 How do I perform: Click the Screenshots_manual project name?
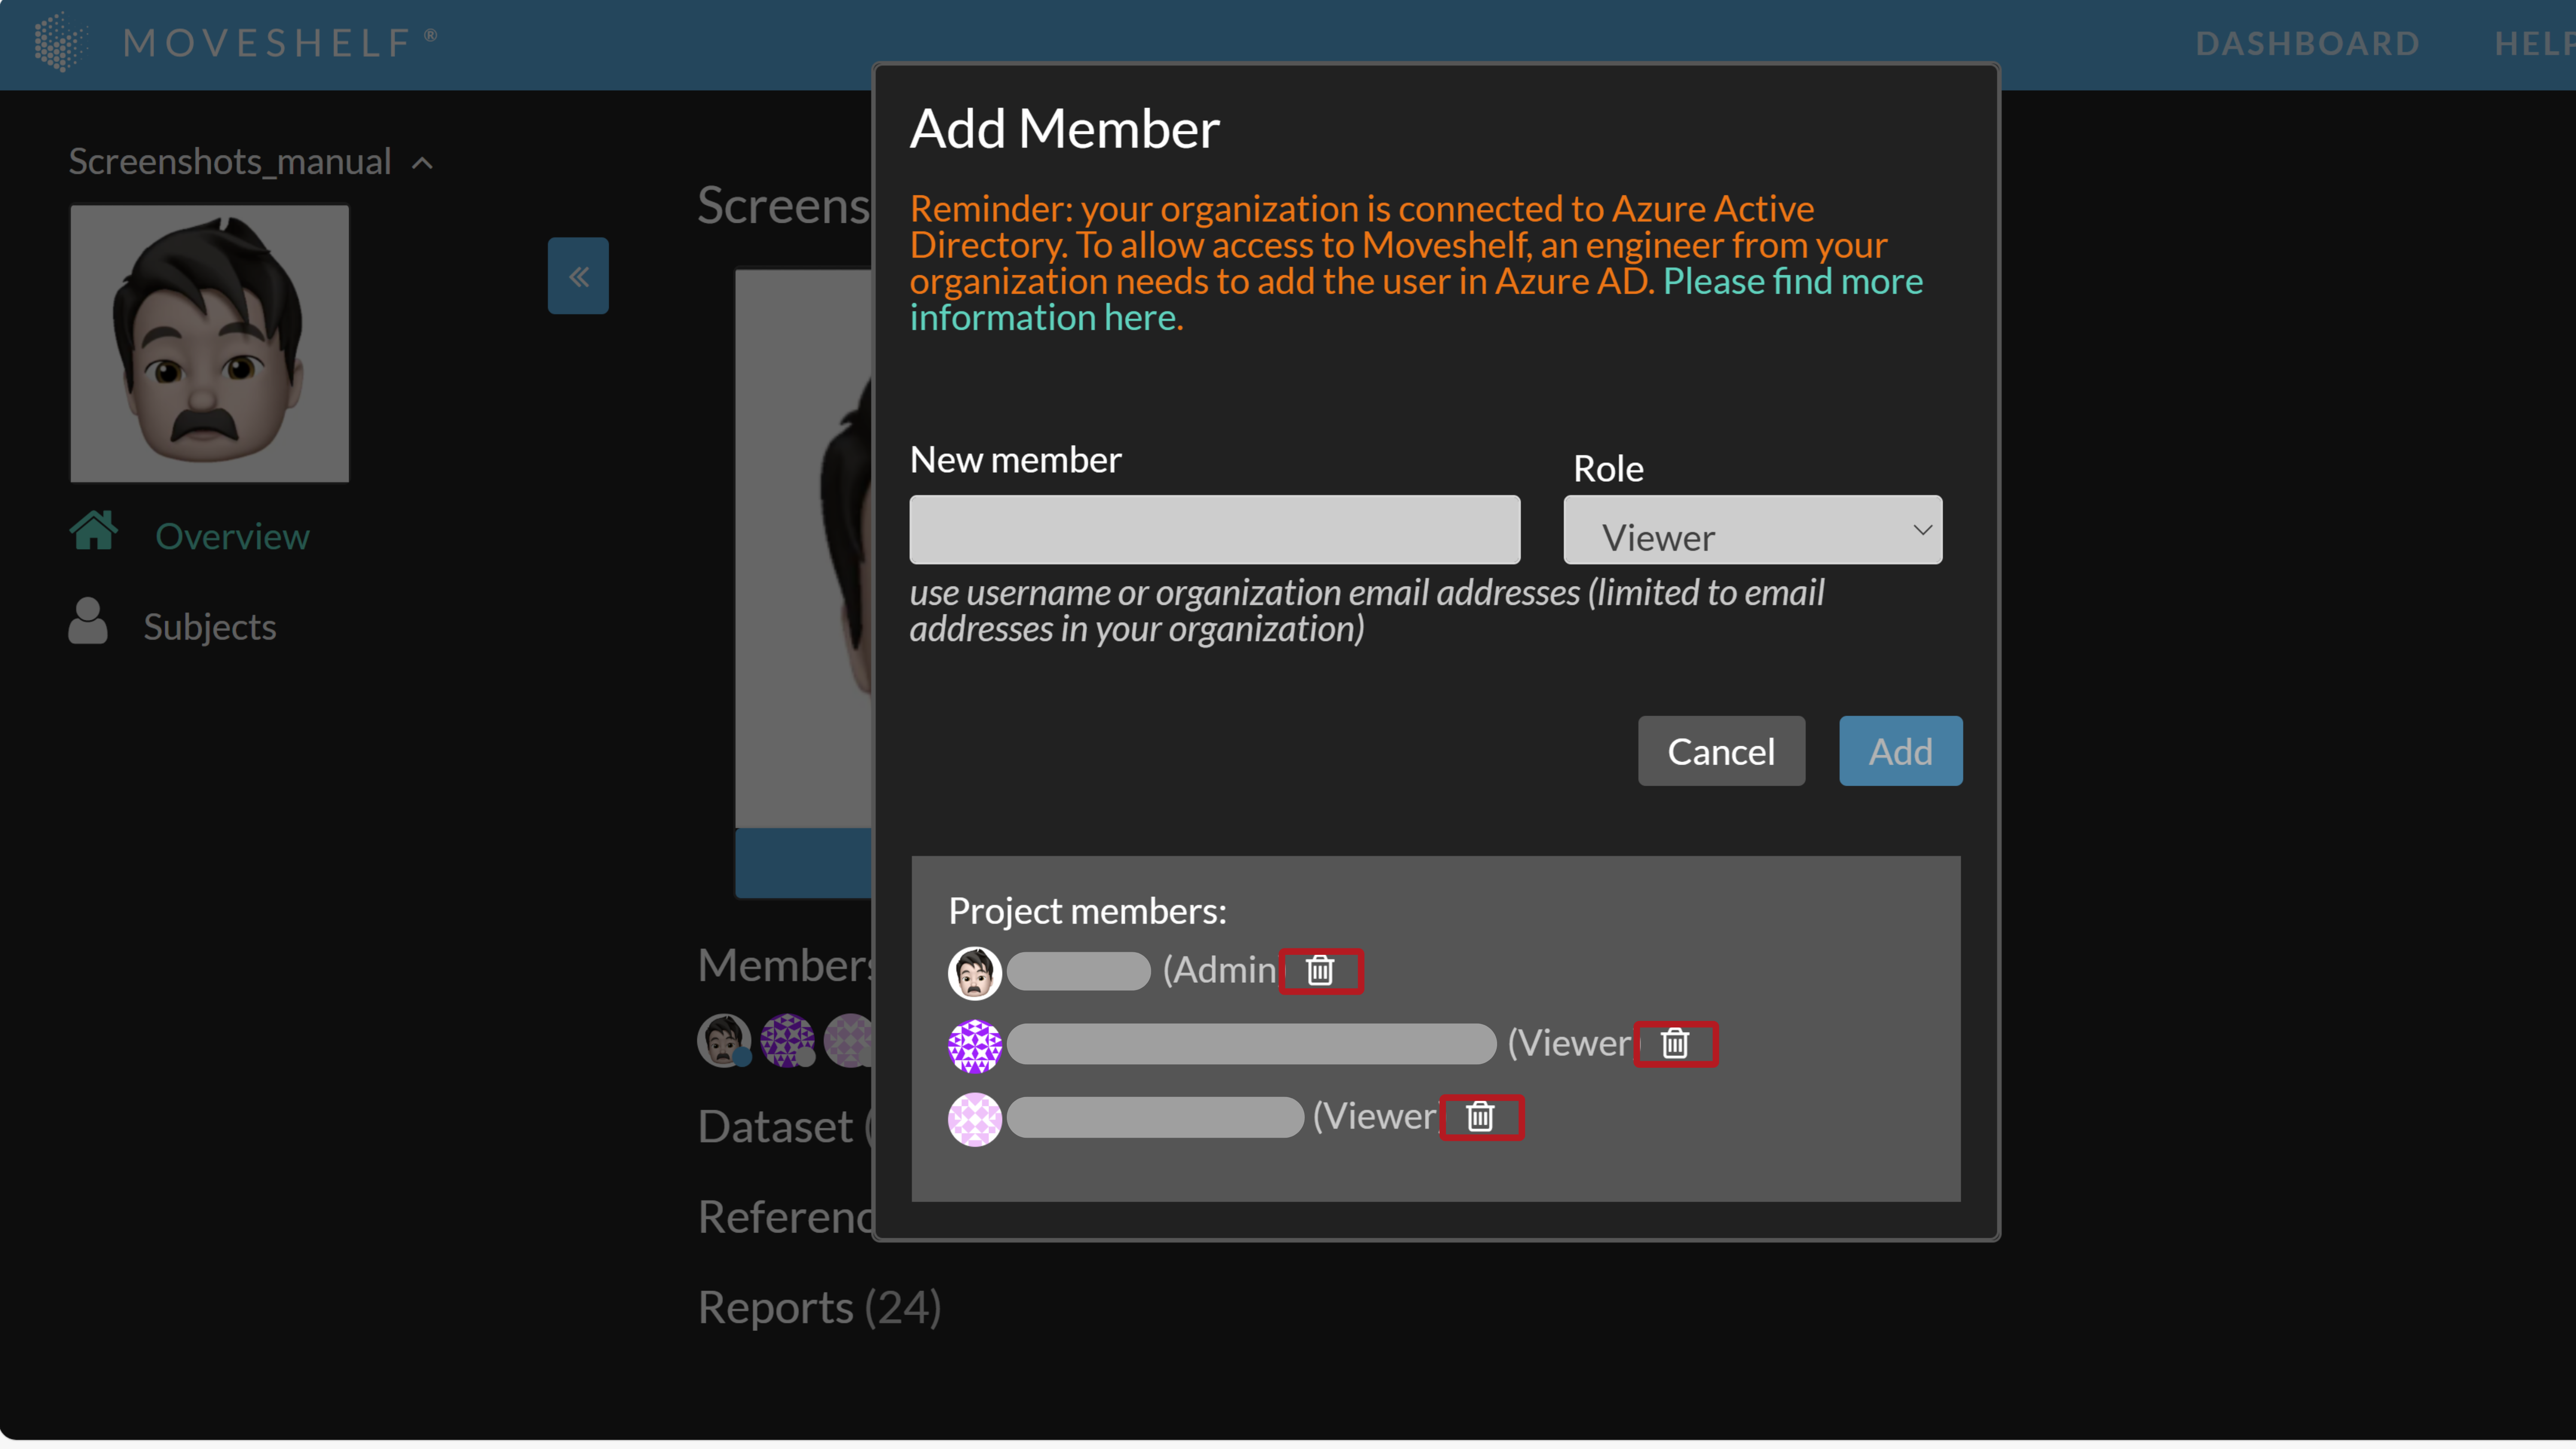230,162
